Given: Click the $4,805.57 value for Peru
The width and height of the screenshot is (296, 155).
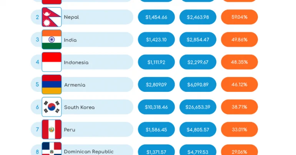Looking at the screenshot, I should pos(198,129).
